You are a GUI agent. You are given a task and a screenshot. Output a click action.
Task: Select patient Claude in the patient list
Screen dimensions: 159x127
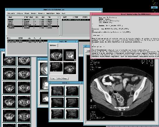click(x=33, y=22)
